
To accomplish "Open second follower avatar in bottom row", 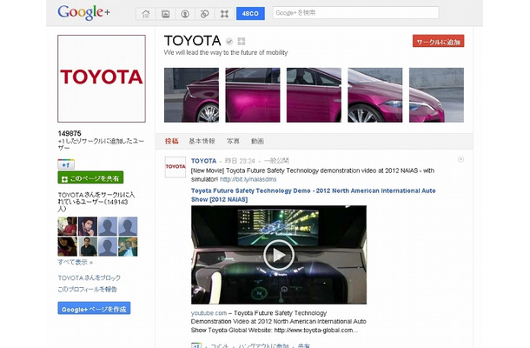I will [88, 246].
